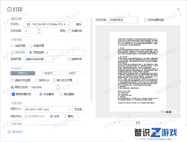The image size is (187, 142).
Task: Click the printer icon beside the 打印 title
Action: (x=10, y=9)
